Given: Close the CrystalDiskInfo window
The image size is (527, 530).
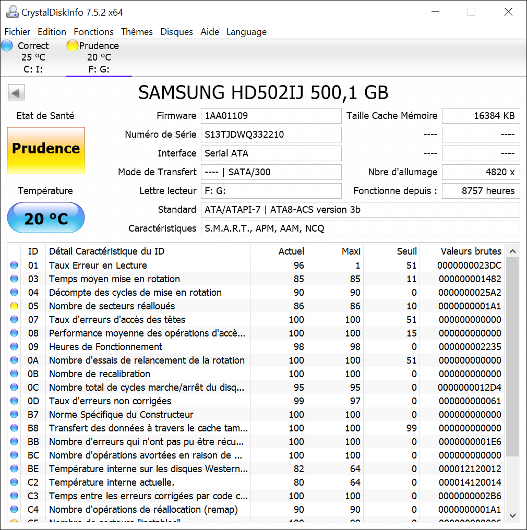Looking at the screenshot, I should point(508,12).
